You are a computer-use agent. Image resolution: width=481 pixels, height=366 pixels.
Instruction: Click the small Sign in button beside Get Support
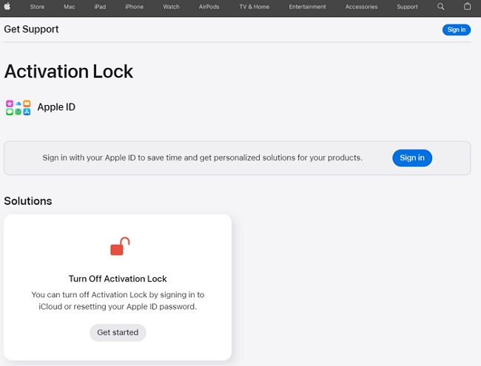coord(456,30)
